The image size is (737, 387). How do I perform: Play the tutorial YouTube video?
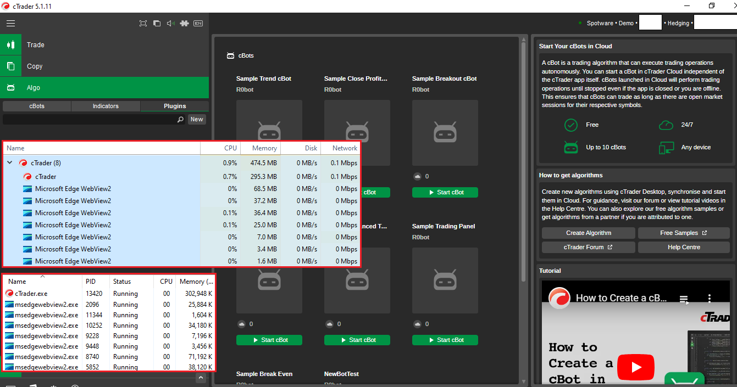point(636,366)
